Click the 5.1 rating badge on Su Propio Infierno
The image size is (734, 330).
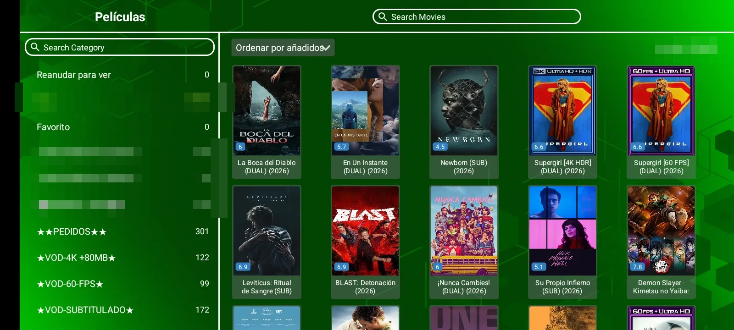click(539, 267)
